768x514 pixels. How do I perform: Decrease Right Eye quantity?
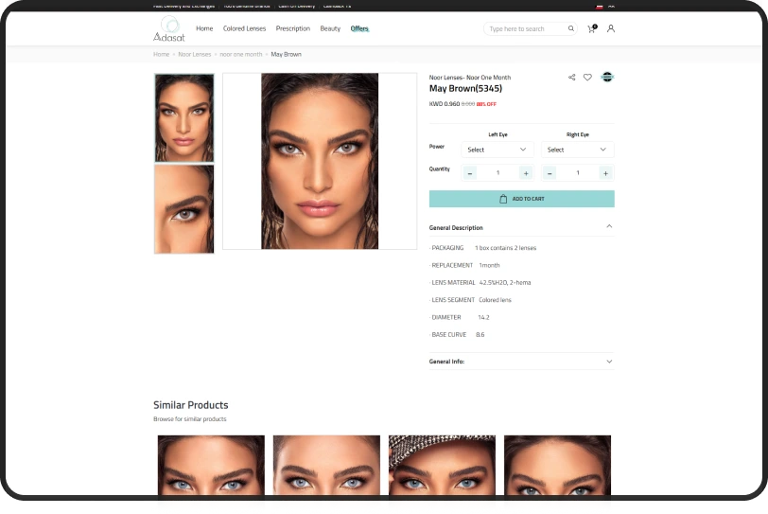coord(550,173)
